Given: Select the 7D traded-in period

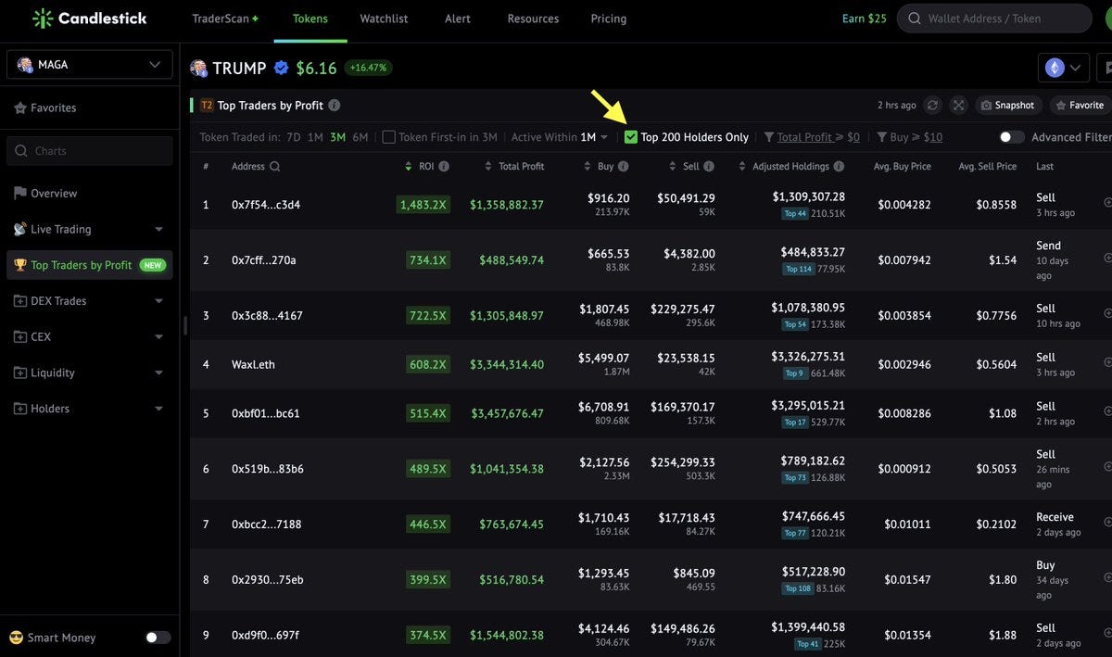Looking at the screenshot, I should coord(294,137).
